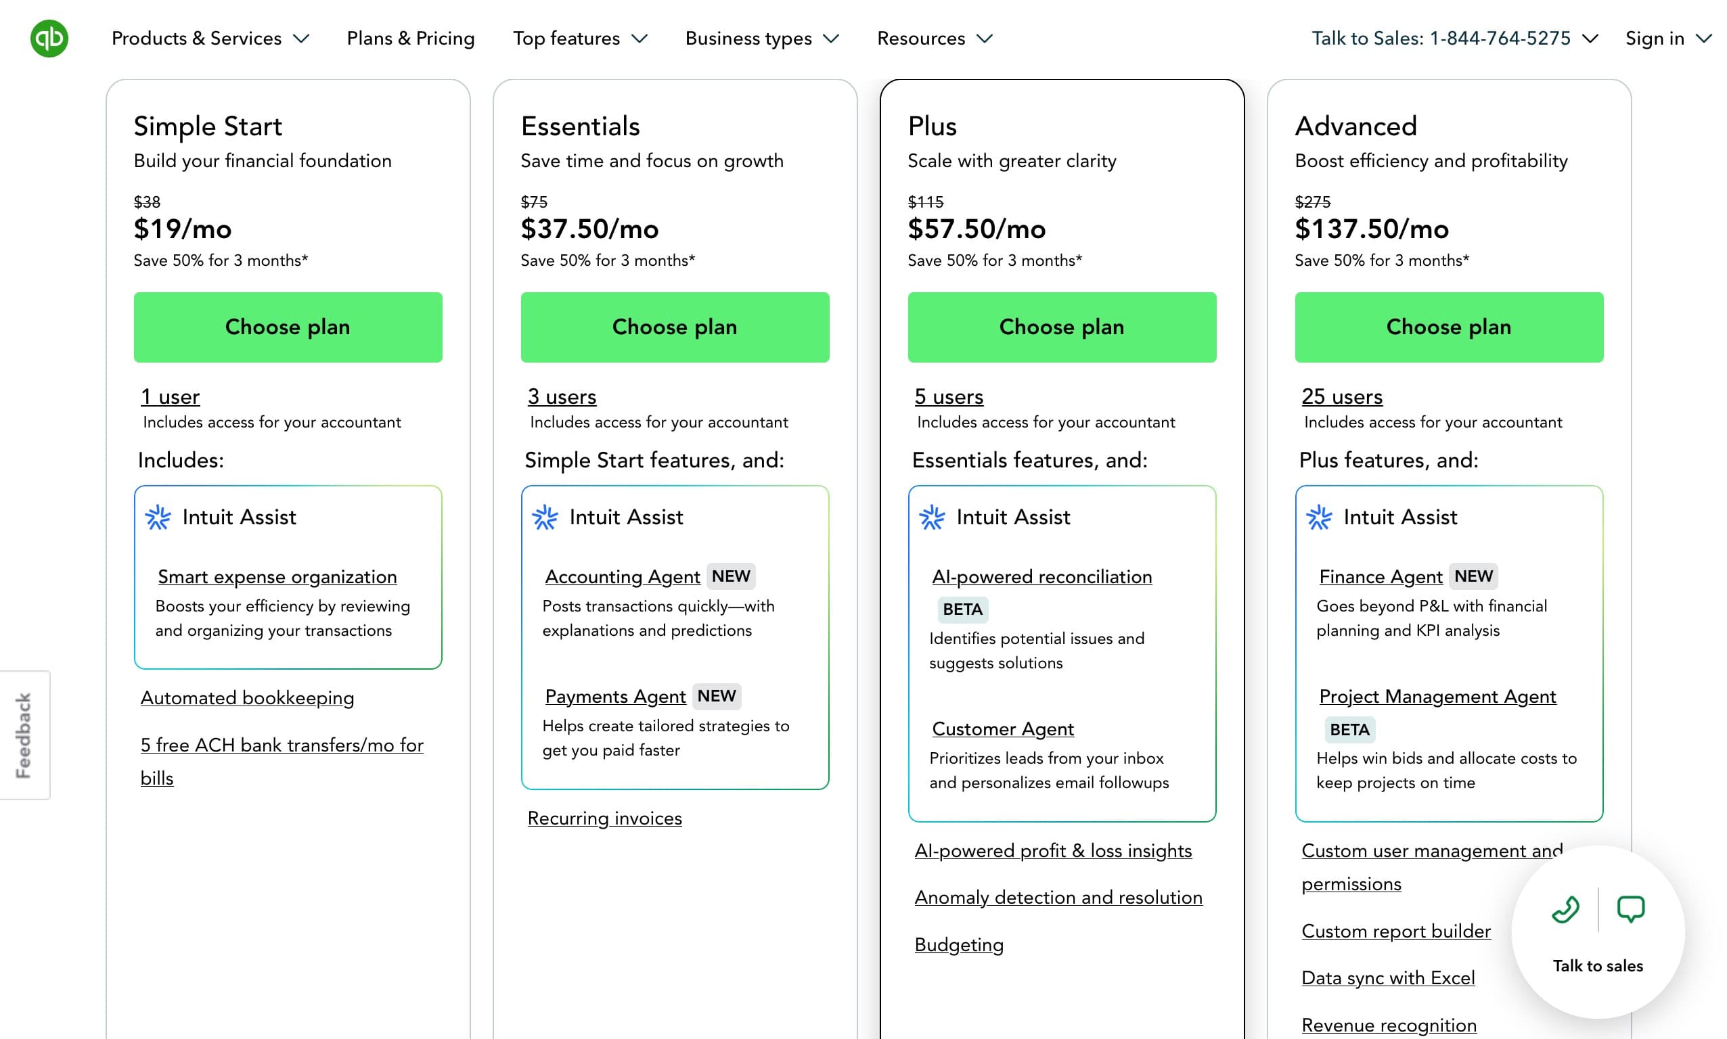Screen dimensions: 1727x1039
Task: Click the Intuit Assist icon in Essentials card
Action: (545, 518)
